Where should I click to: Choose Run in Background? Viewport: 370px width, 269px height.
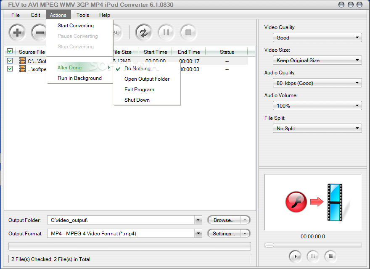pos(79,78)
